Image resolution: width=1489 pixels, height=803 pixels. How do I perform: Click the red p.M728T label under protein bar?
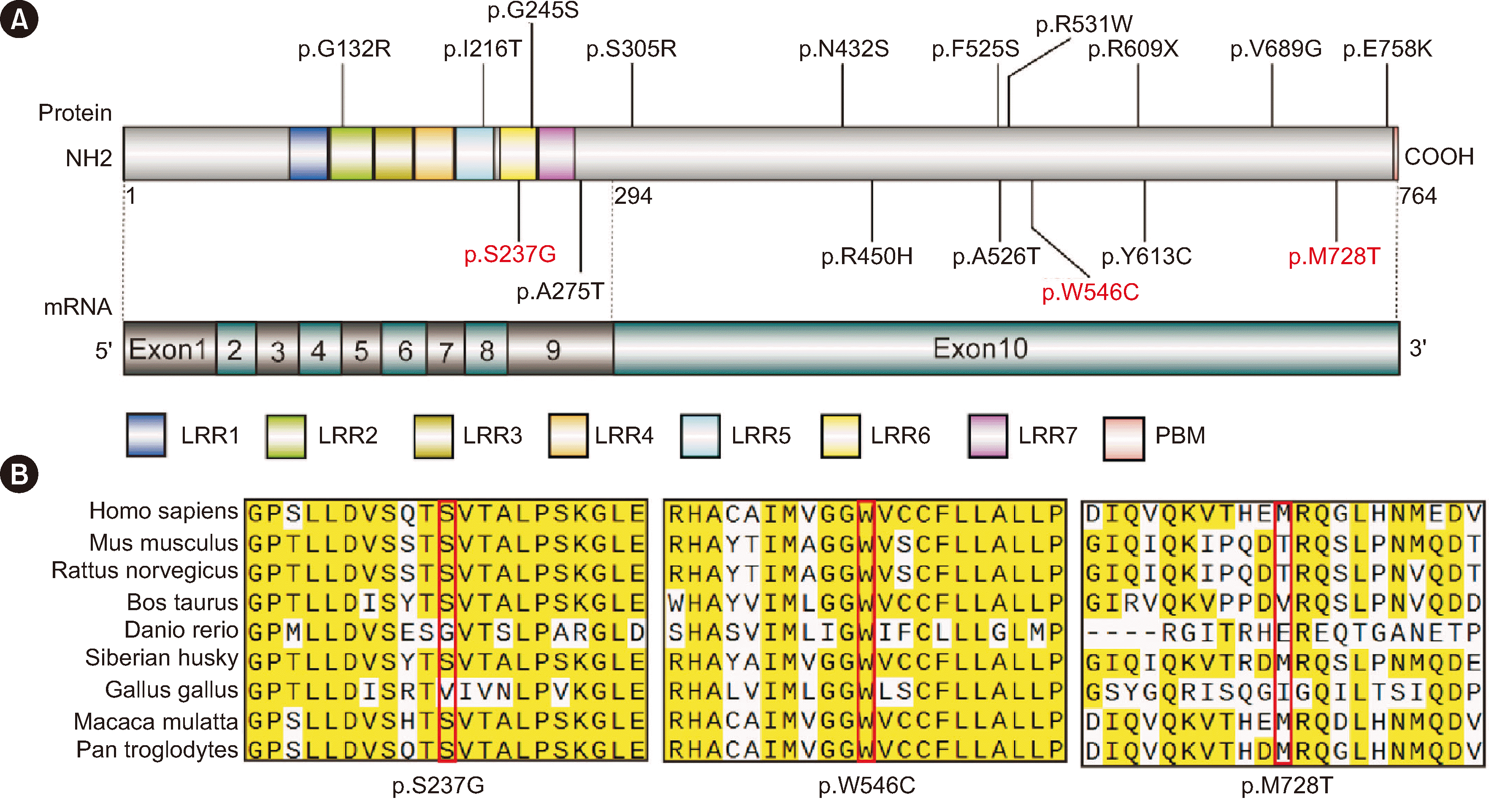tap(1334, 256)
